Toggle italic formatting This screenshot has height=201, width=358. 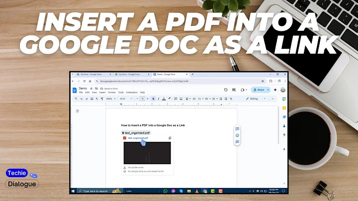pyautogui.click(x=159, y=99)
